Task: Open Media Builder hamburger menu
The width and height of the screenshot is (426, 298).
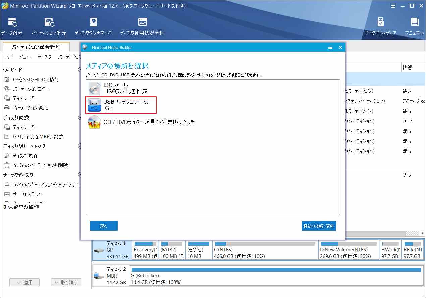Action: point(330,48)
